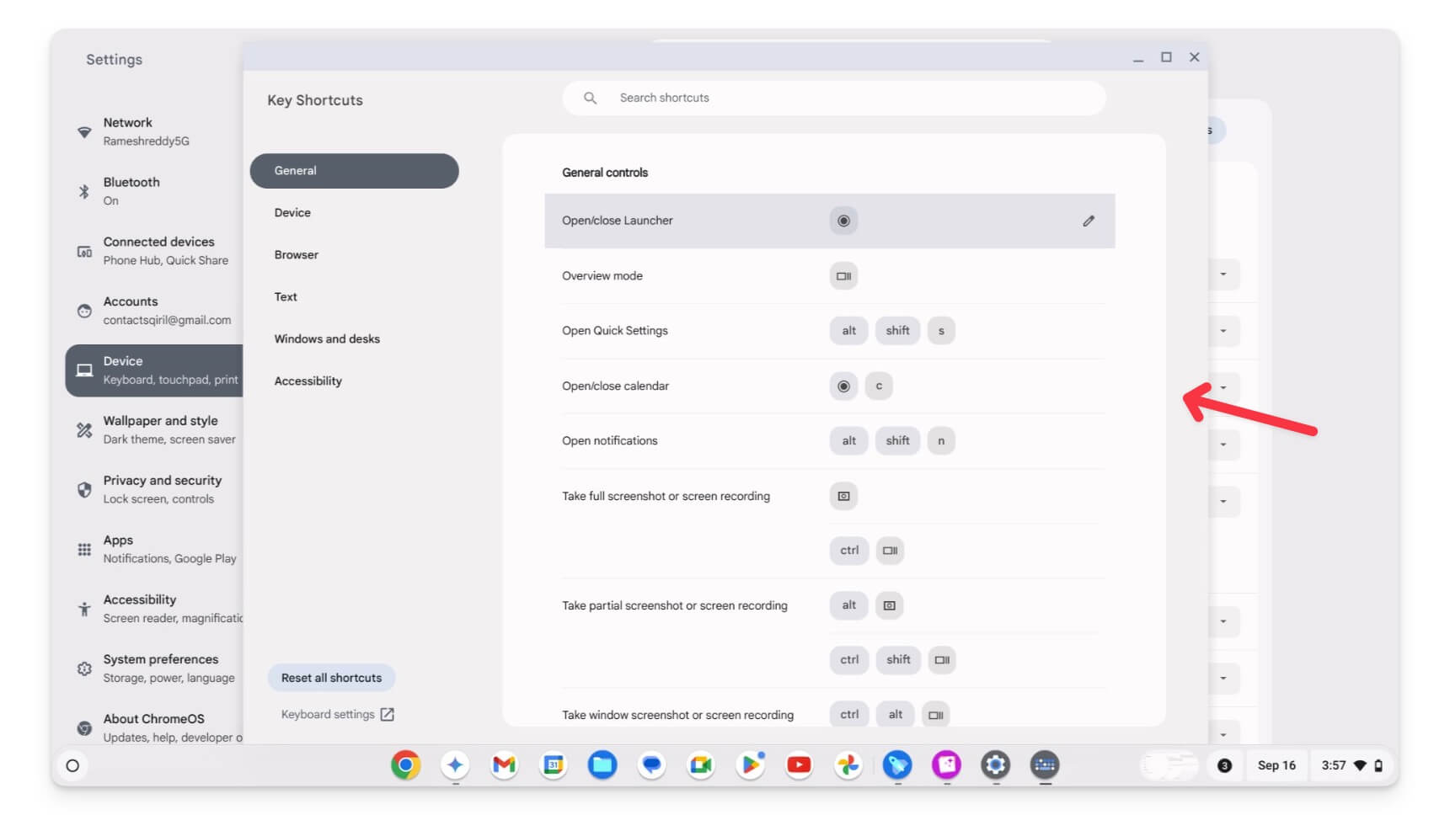Screen dimensions: 1450x815
Task: Open Chrome from the shelf
Action: pyautogui.click(x=405, y=764)
